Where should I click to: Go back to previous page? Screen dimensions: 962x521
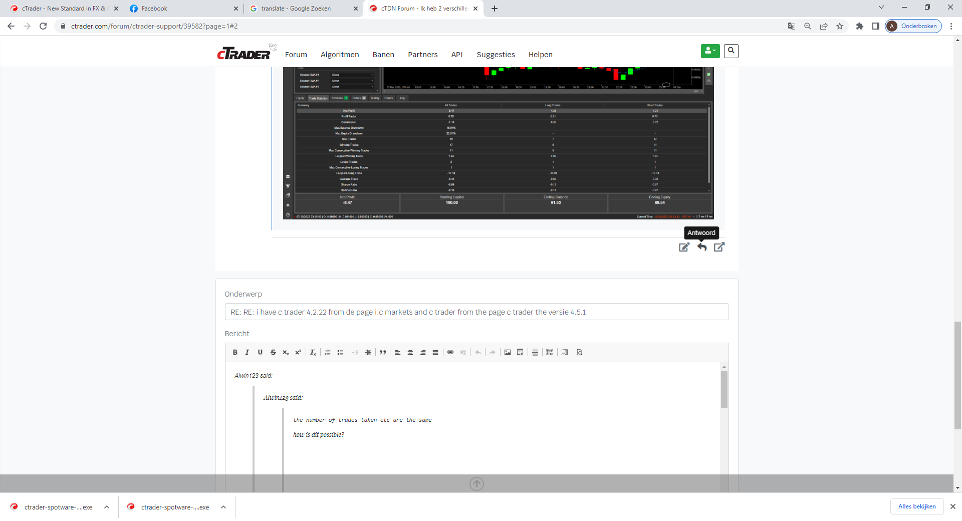(x=11, y=26)
